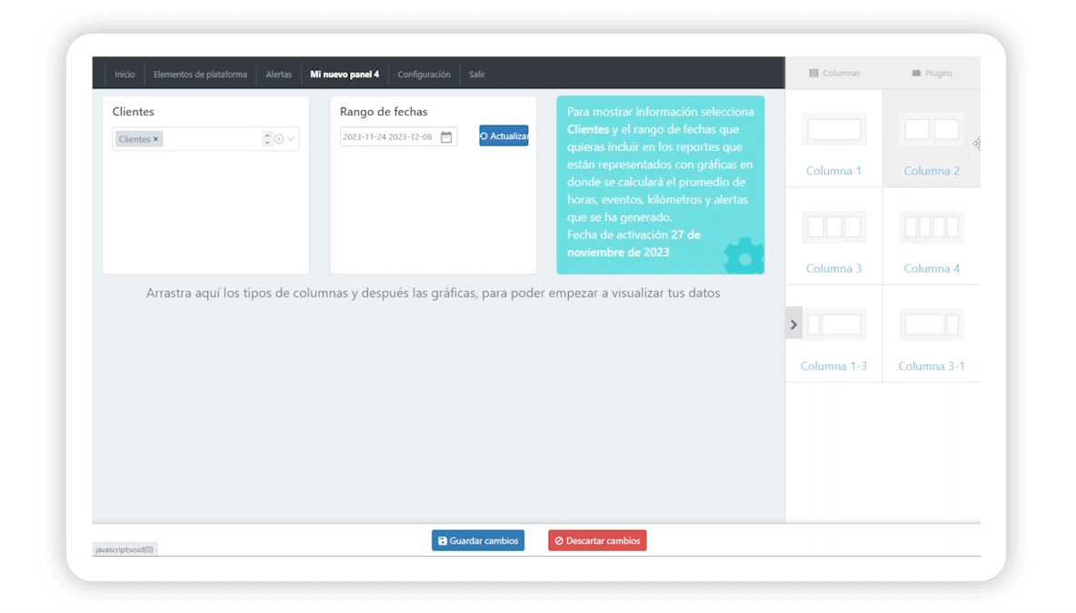Viewport: 1076px width, 613px height.
Task: Open the Configuración menu
Action: tap(423, 74)
